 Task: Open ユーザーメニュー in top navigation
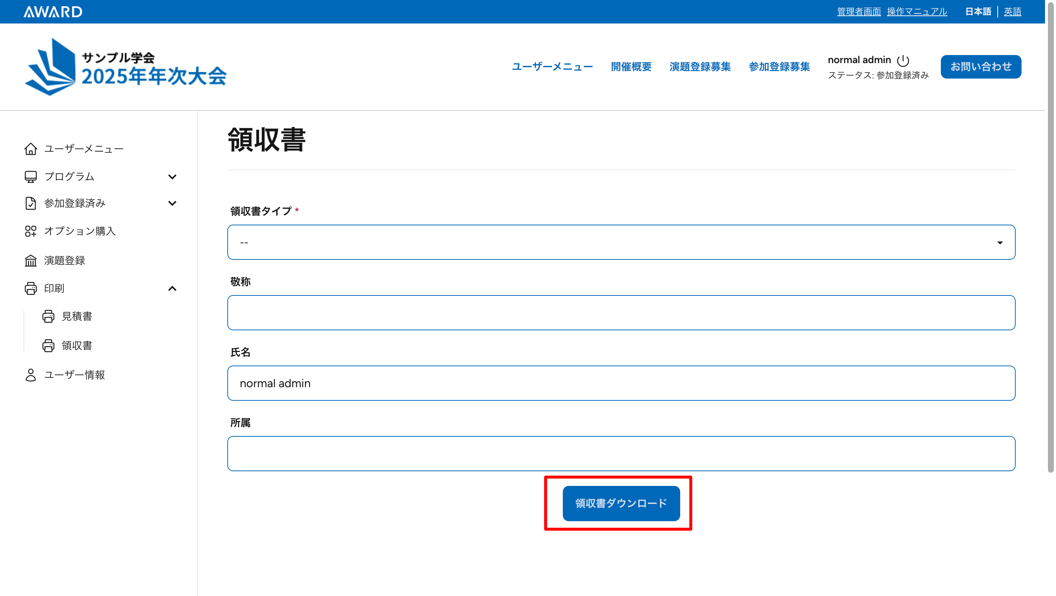coord(552,67)
